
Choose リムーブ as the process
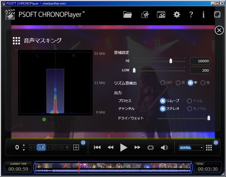coord(163,101)
